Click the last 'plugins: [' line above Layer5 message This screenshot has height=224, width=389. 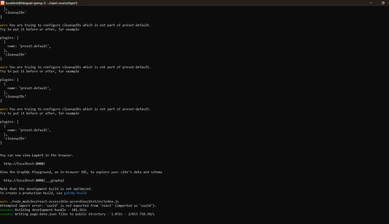pyautogui.click(x=10, y=122)
